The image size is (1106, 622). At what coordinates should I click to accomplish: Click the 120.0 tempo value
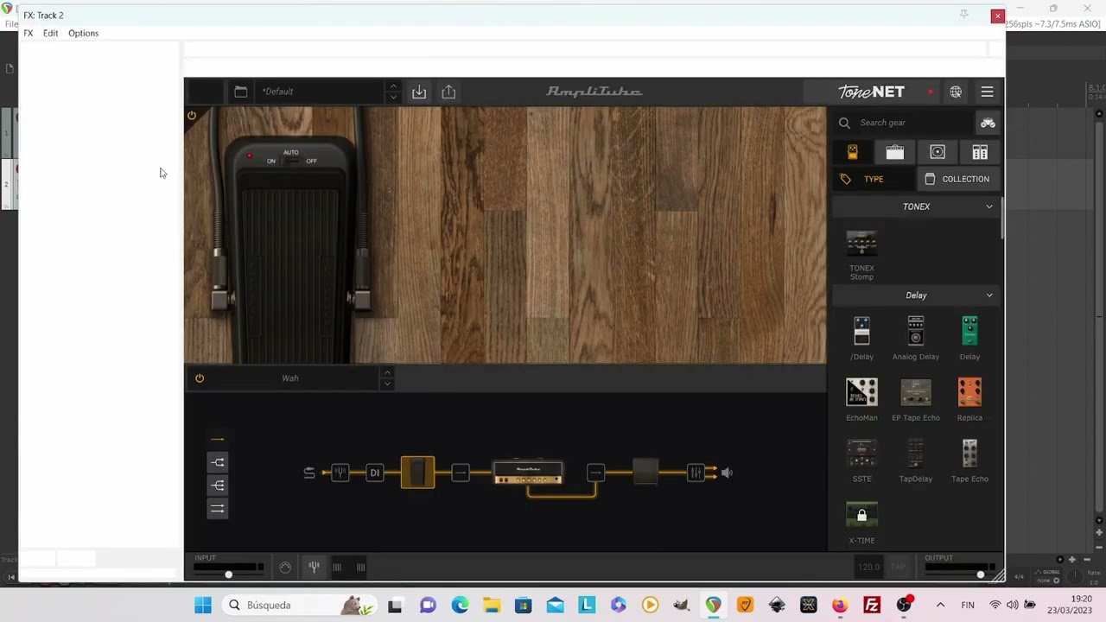[x=868, y=568]
